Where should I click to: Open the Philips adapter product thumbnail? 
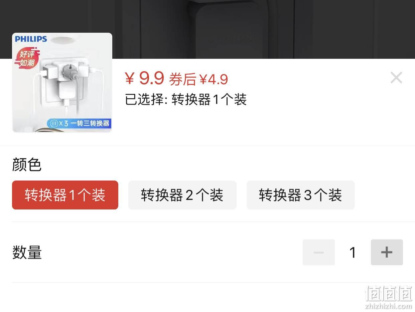tap(62, 83)
